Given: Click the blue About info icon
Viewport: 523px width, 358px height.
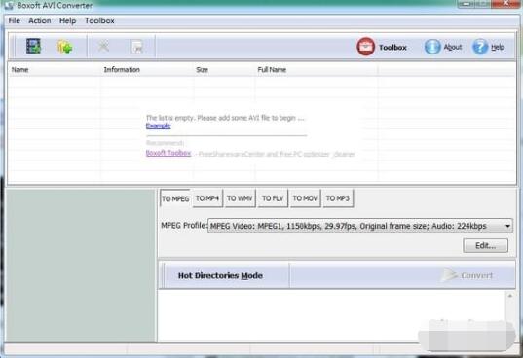Looking at the screenshot, I should [x=432, y=47].
